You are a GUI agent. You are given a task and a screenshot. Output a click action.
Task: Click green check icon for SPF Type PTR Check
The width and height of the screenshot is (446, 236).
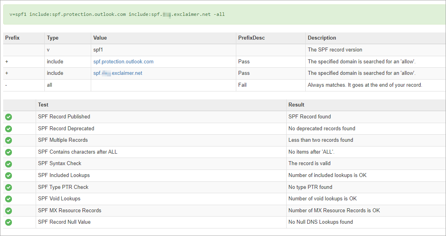click(9, 187)
